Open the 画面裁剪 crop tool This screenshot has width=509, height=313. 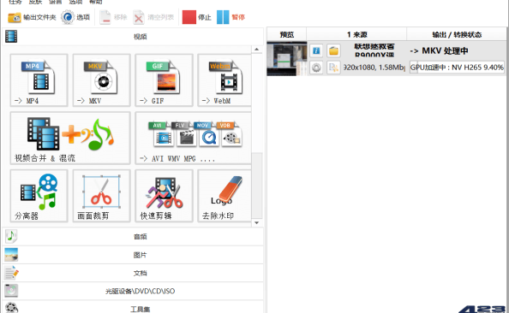click(x=102, y=196)
